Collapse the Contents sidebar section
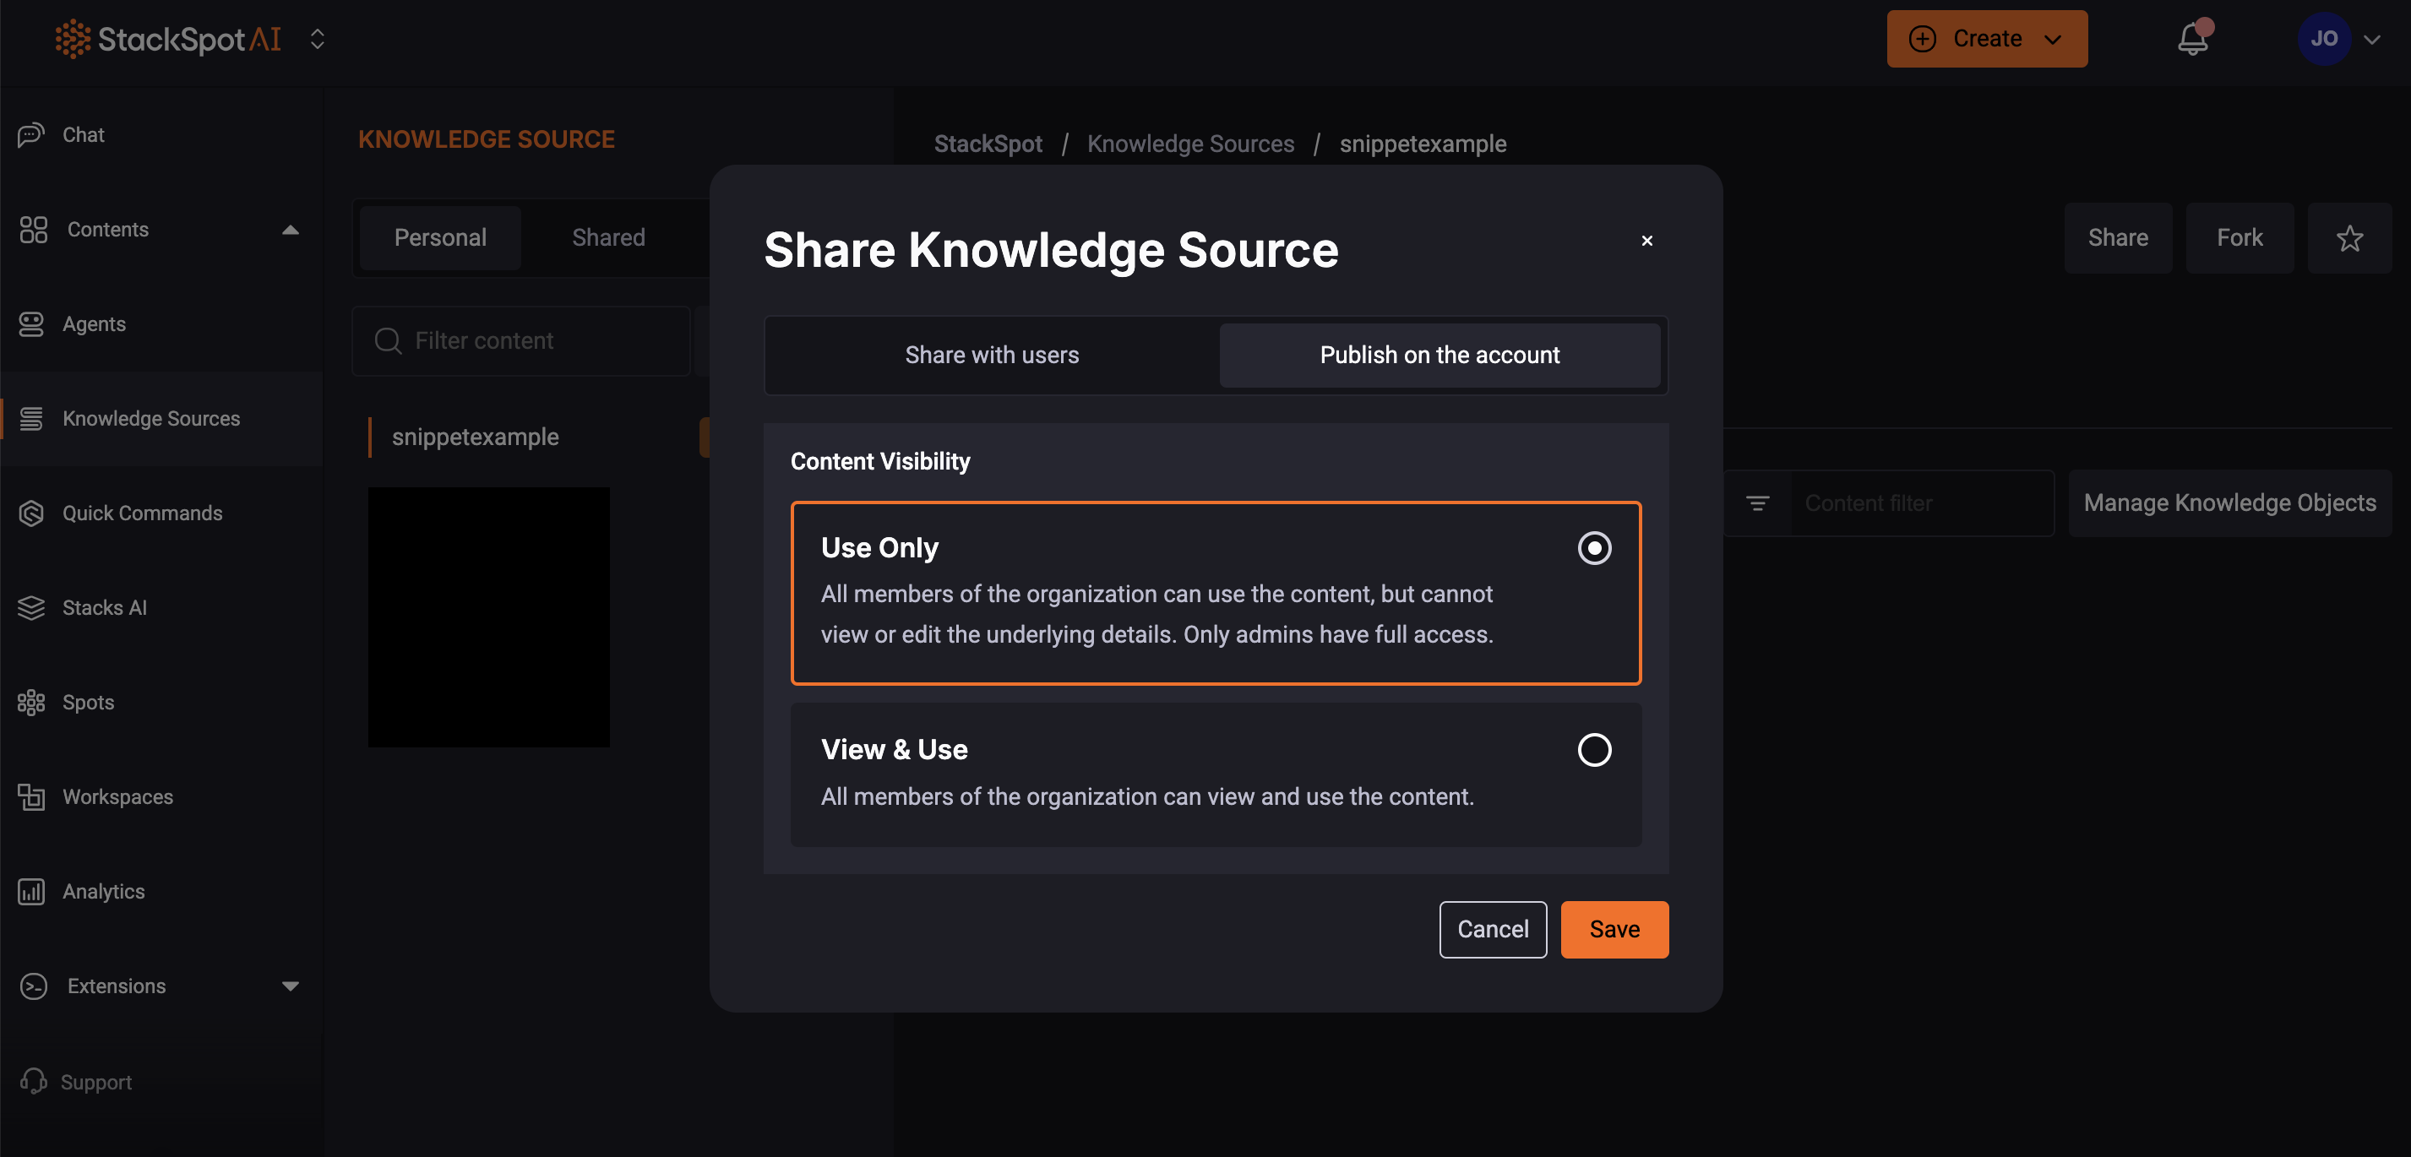The height and width of the screenshot is (1157, 2411). (291, 229)
